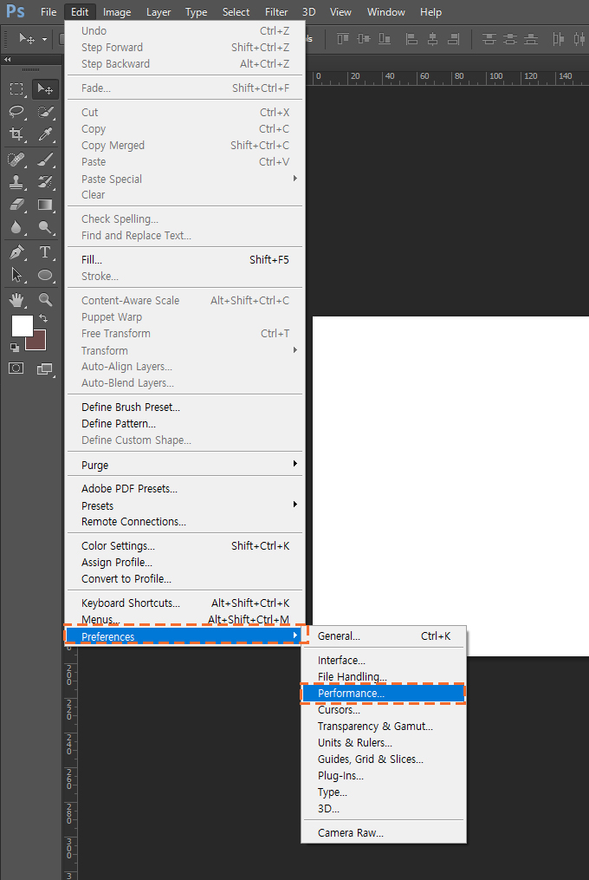The height and width of the screenshot is (880, 589).
Task: Open Units & Rulers... preferences
Action: click(x=384, y=742)
